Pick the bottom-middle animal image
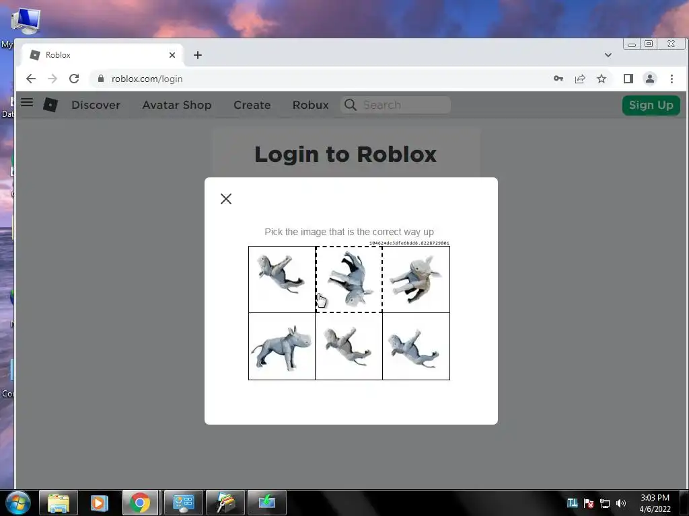The image size is (689, 516). coord(349,346)
